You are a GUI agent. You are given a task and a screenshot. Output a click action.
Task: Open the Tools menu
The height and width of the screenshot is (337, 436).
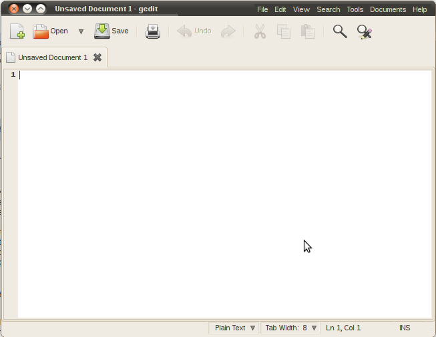click(x=355, y=9)
